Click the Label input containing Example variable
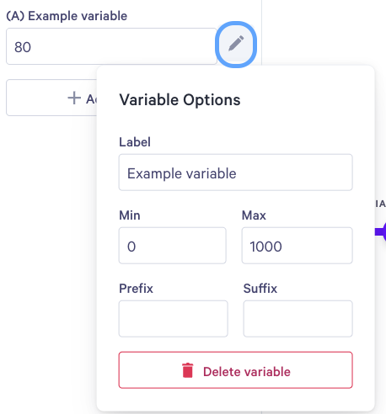 coord(235,172)
